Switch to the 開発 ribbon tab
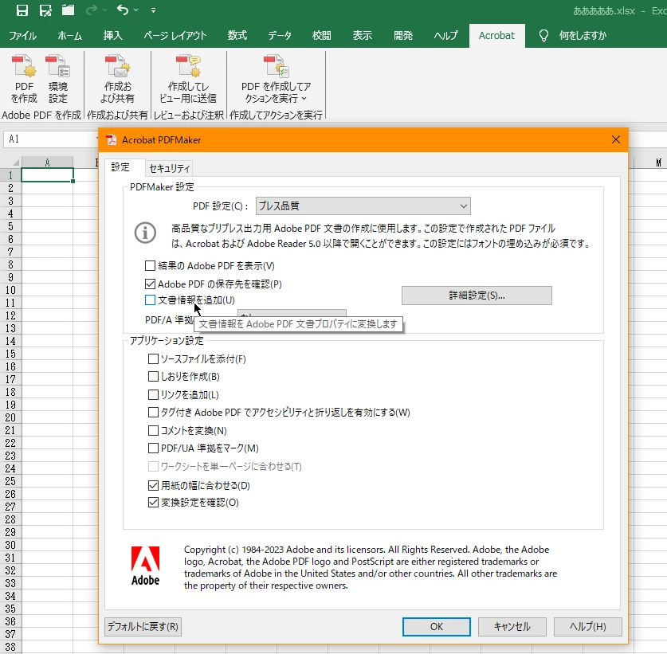Viewport: 667px width, 654px height. pos(403,36)
